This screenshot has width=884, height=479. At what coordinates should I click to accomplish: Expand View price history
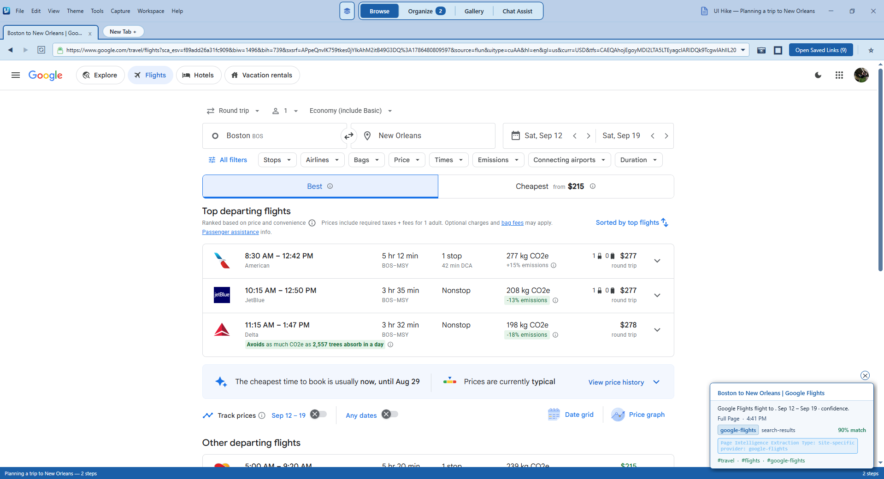coord(624,382)
